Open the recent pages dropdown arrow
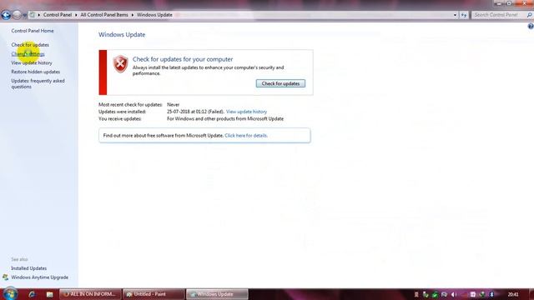534x300 pixels. [24, 15]
